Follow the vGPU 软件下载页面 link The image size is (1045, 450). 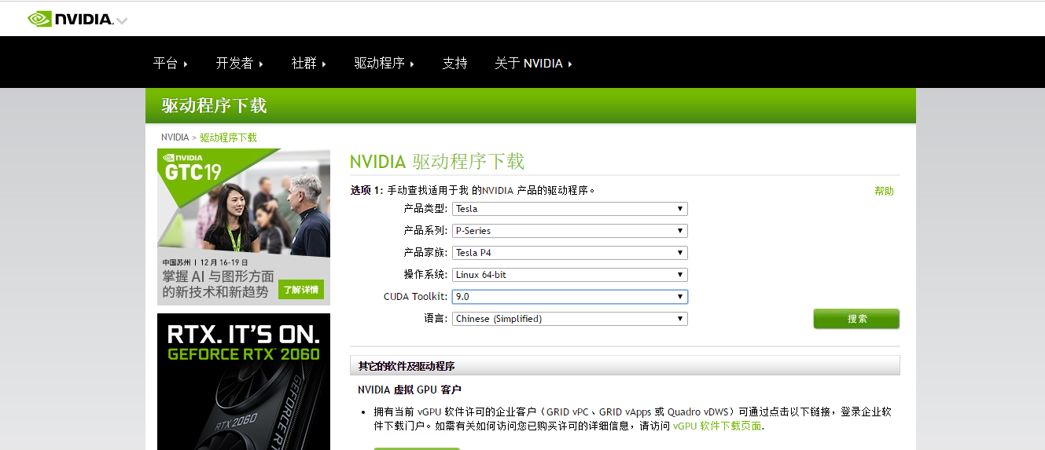click(717, 426)
